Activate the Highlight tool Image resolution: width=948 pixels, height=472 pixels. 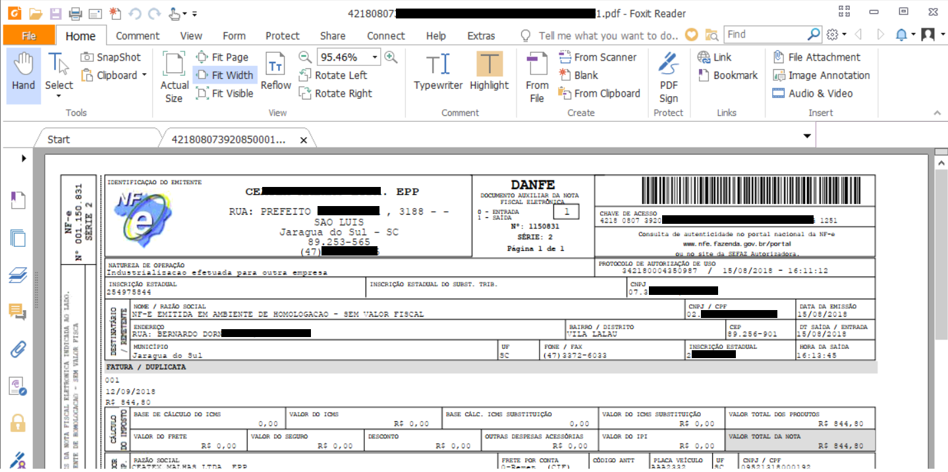[489, 72]
